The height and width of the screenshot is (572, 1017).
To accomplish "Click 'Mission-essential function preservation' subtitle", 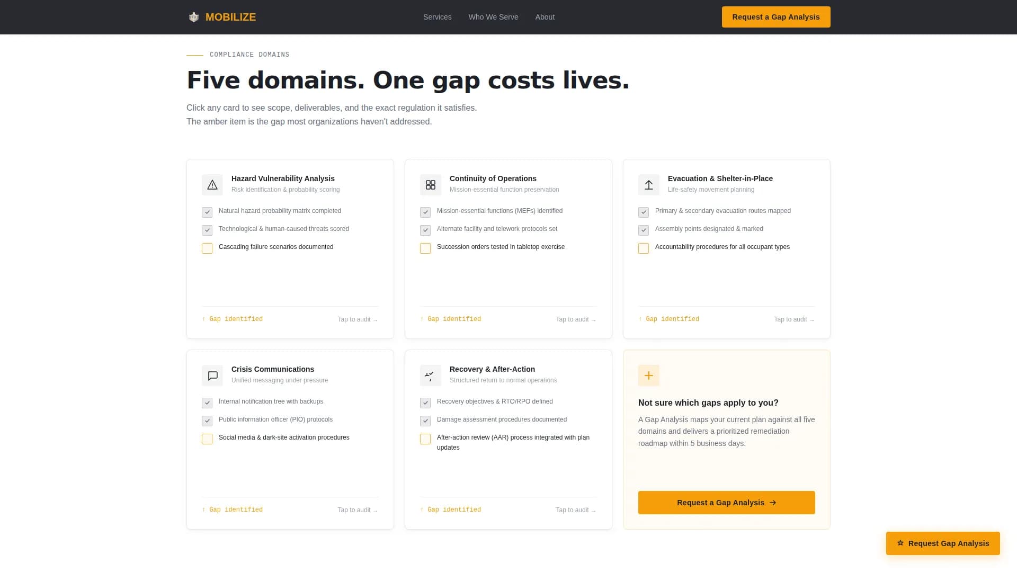I will coord(504,190).
